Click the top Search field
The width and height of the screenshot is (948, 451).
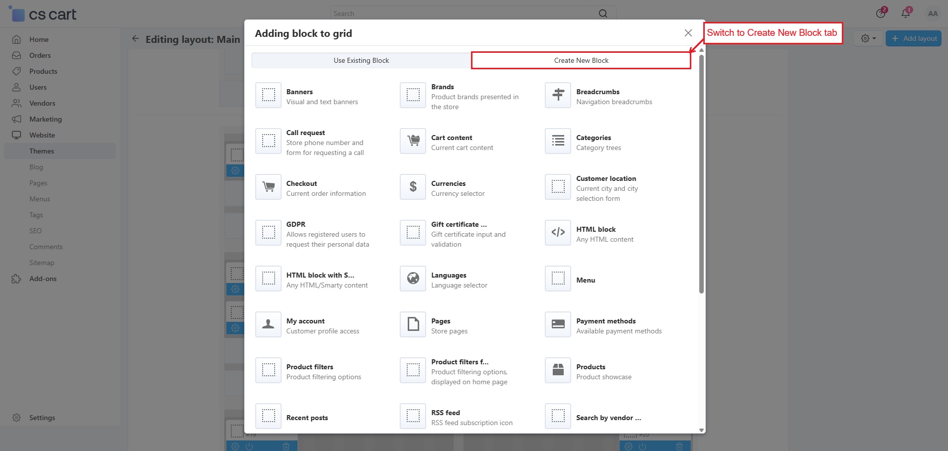click(x=464, y=13)
